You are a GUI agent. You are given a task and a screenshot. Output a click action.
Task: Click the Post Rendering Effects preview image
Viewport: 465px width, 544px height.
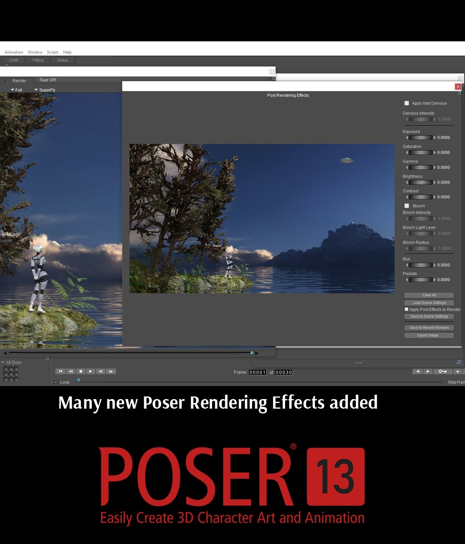[262, 218]
